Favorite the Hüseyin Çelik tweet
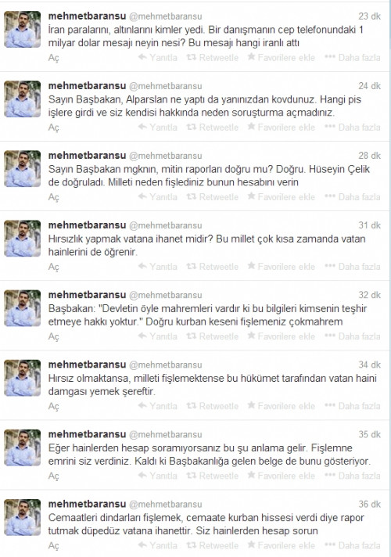Image resolution: width=391 pixels, height=557 pixels. pos(281,197)
